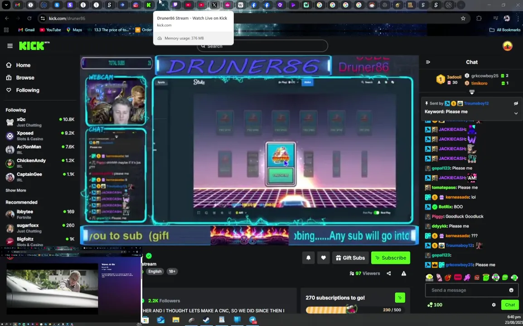Screen dimensions: 523x326
Task: Open ChickenAndy's channel
Action: coord(40,163)
